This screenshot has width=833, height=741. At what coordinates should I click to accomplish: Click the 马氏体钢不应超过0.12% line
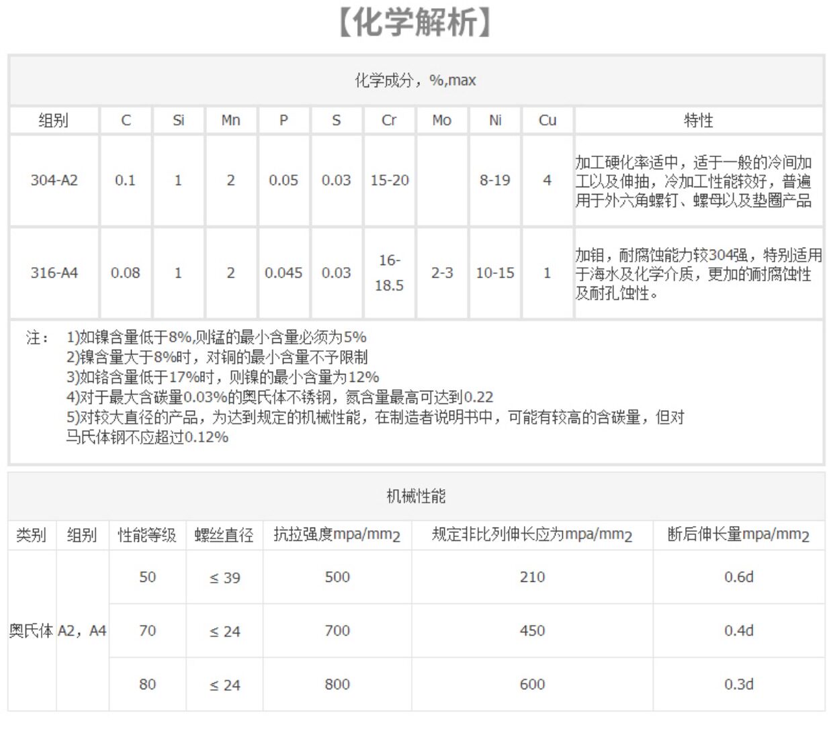[147, 438]
